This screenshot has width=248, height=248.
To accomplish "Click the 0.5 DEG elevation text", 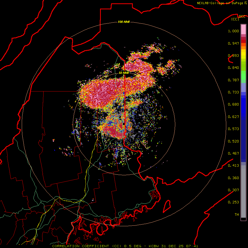I will 133,246.
